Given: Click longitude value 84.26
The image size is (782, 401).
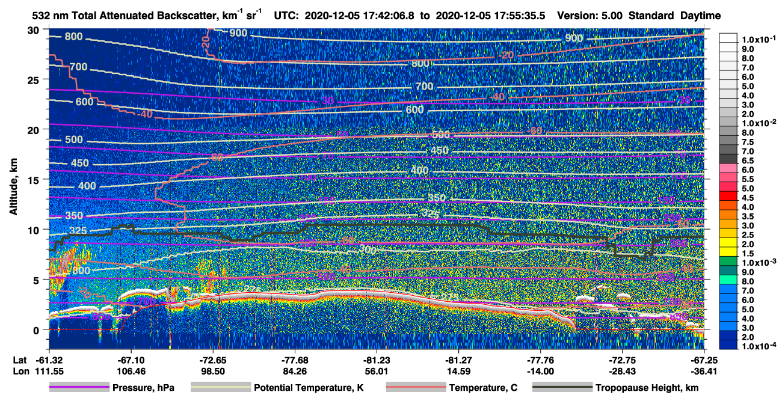Looking at the screenshot, I should coord(295,371).
